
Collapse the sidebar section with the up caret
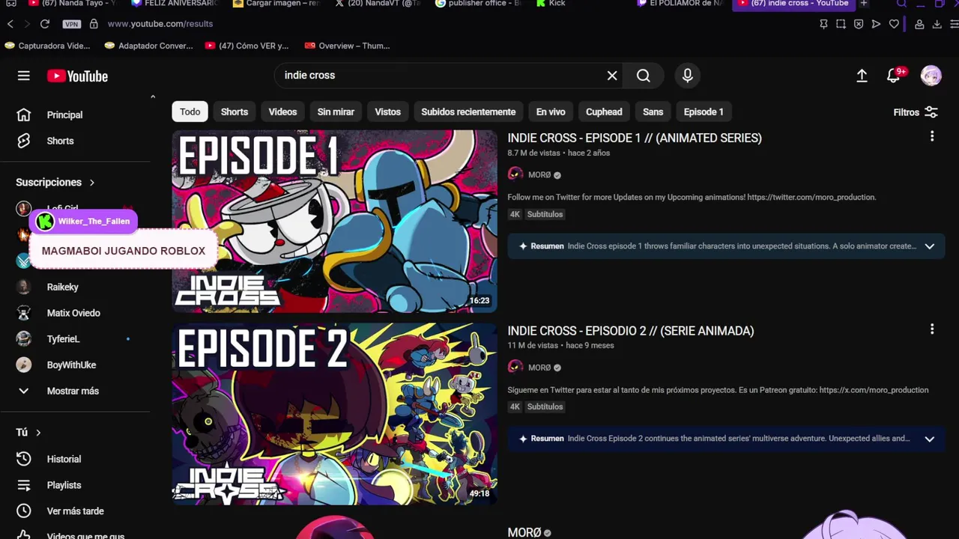(153, 97)
